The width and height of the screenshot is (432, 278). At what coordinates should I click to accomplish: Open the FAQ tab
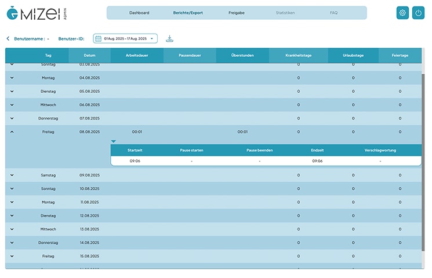(333, 13)
